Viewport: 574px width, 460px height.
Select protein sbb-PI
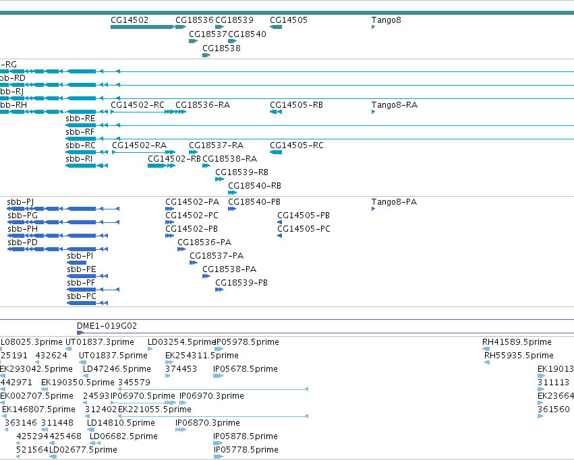(77, 263)
